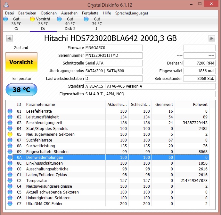Click the Aktueller... column header
This screenshot has height=215, width=221.
pos(117,105)
